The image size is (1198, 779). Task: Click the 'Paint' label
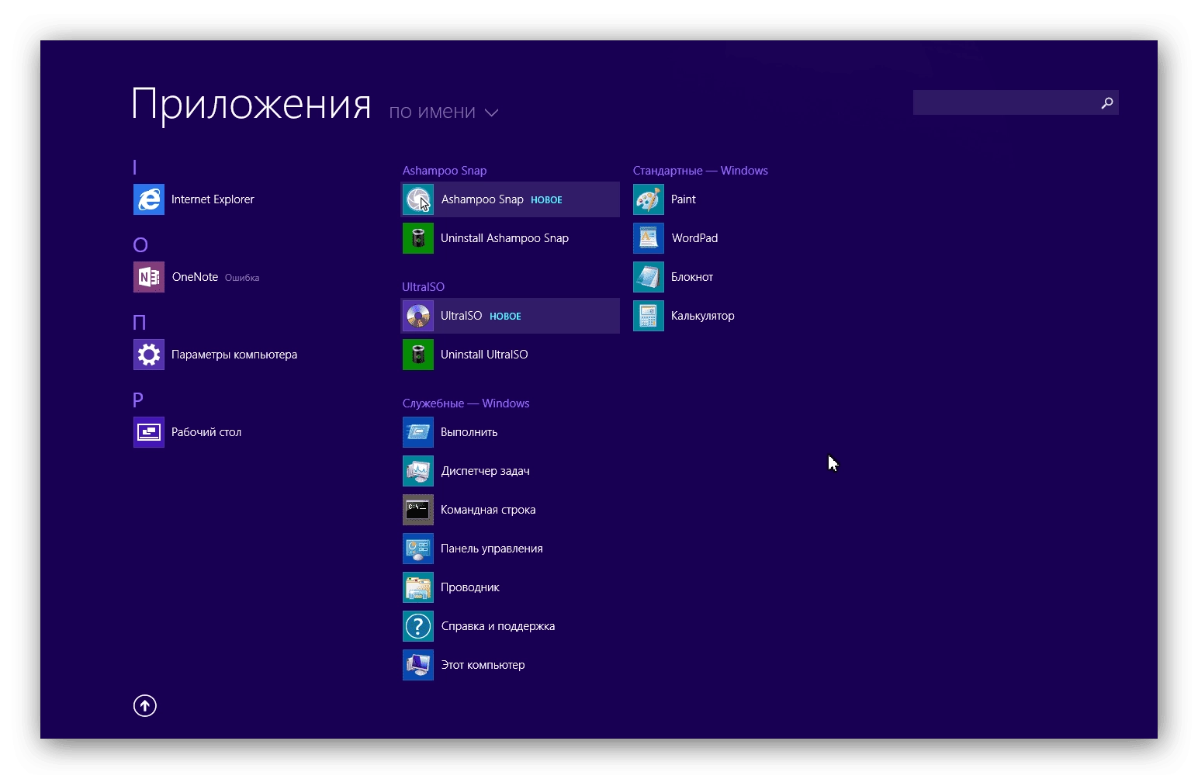click(684, 199)
